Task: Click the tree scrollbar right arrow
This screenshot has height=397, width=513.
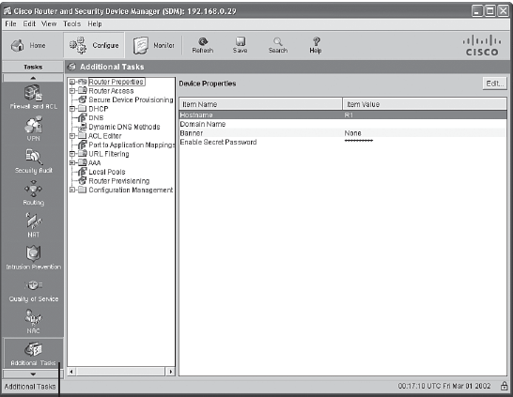Action: pos(170,371)
